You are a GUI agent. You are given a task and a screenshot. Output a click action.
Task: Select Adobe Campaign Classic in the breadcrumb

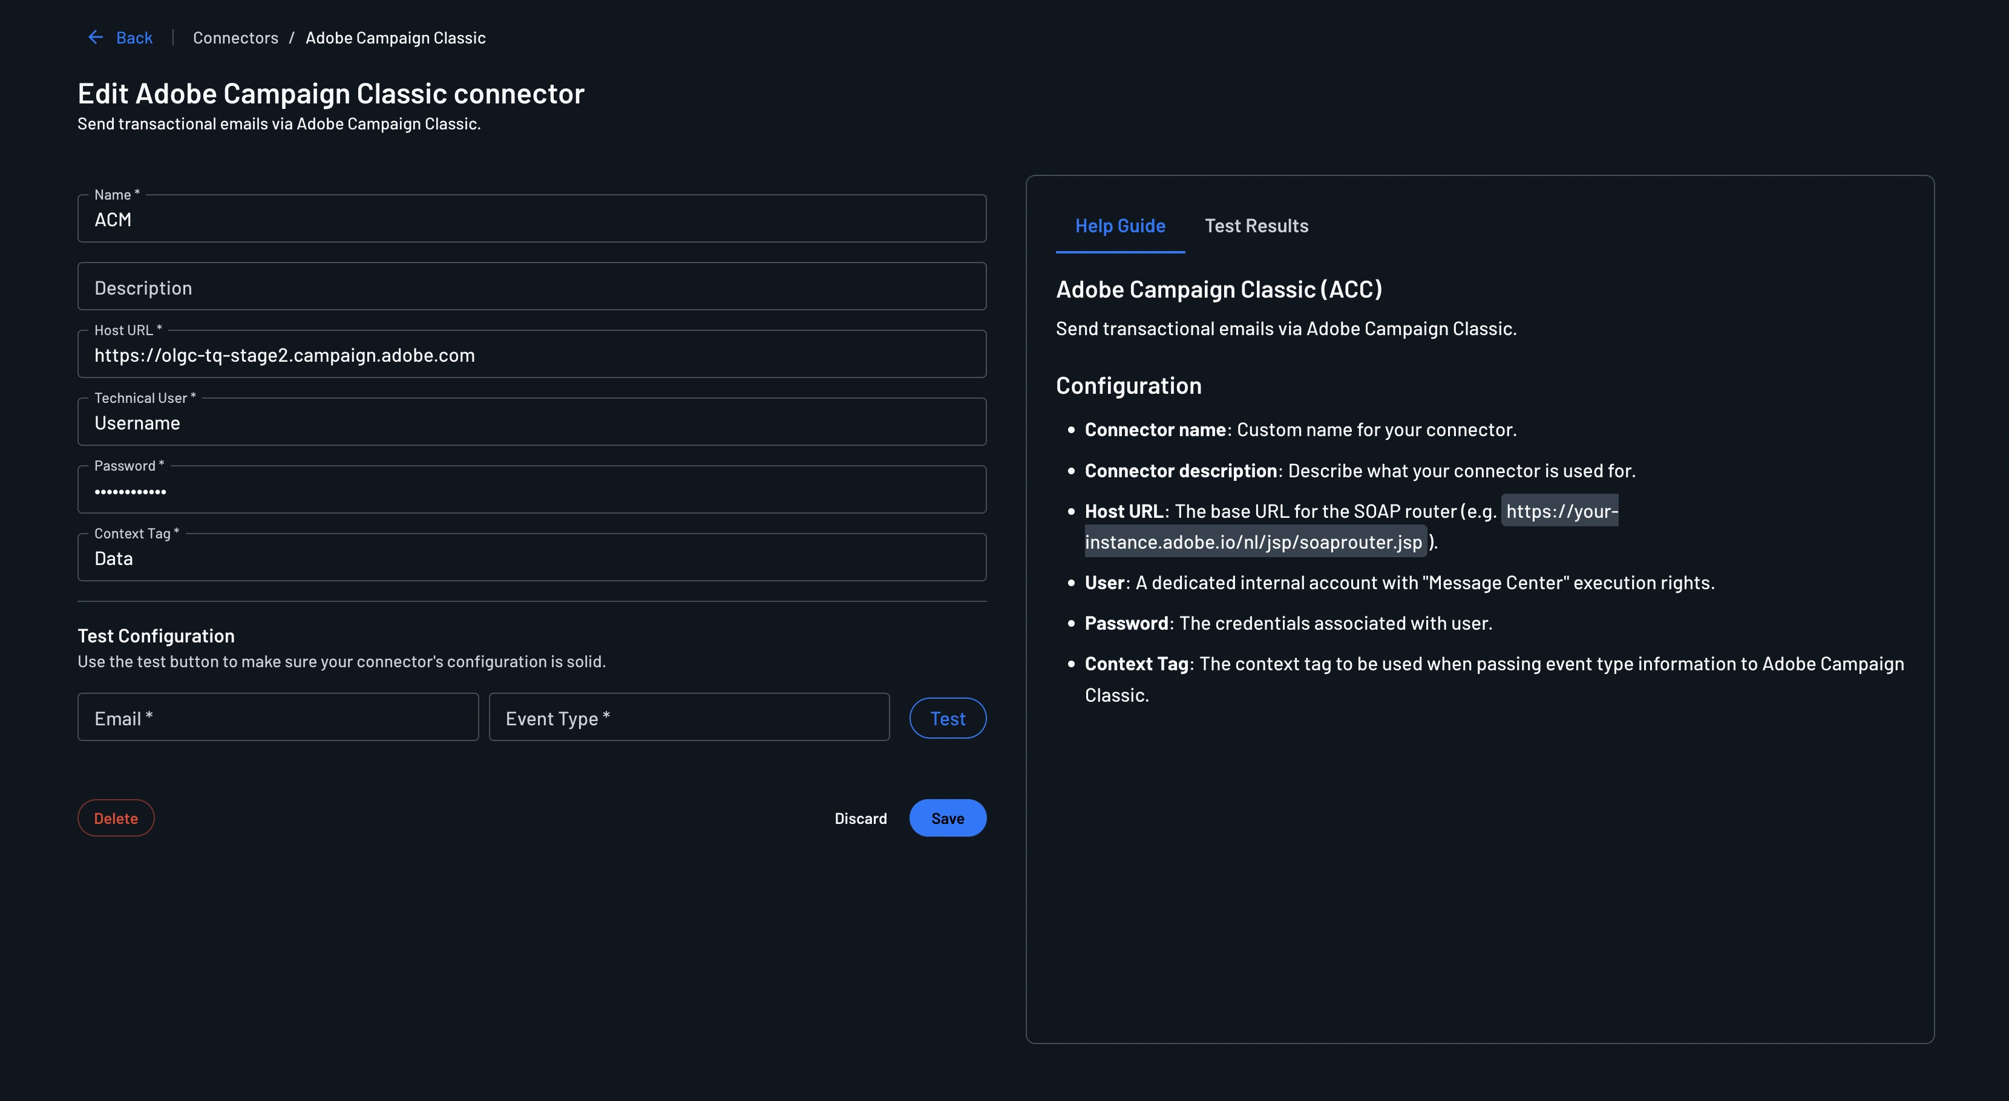coord(395,37)
